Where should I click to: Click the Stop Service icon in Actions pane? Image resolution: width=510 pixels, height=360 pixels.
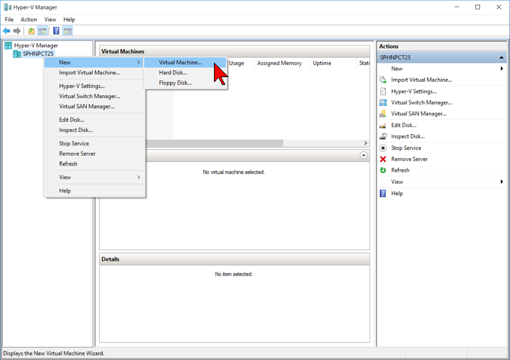click(383, 148)
